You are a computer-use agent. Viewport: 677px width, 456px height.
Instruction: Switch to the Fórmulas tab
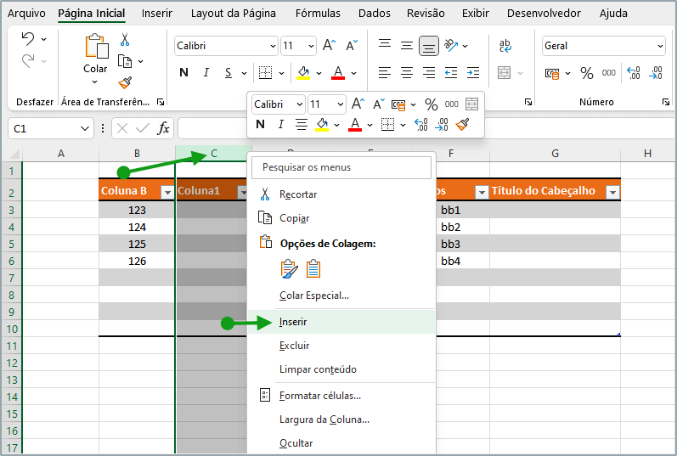(318, 14)
